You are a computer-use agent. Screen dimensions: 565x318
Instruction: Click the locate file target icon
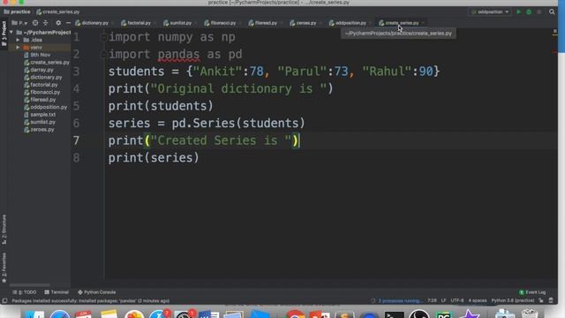click(x=35, y=23)
